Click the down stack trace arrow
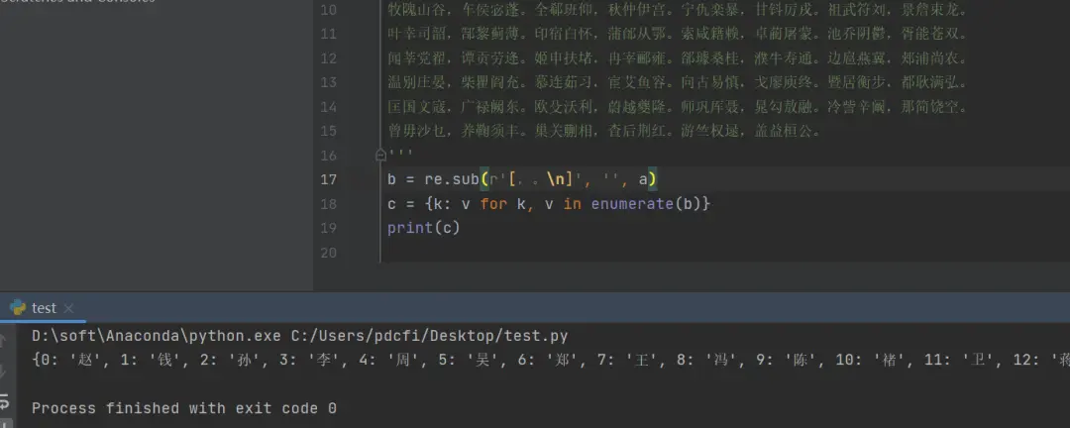Screen dimensions: 1070x428 [x=3, y=372]
